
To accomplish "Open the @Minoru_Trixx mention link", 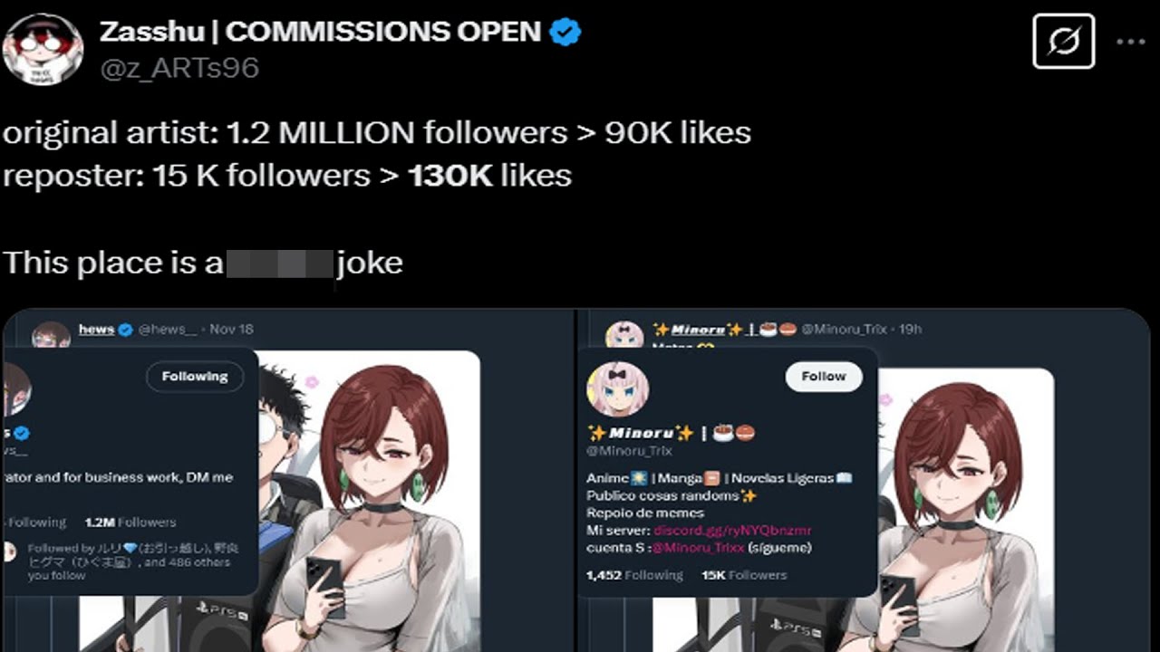I will (701, 547).
